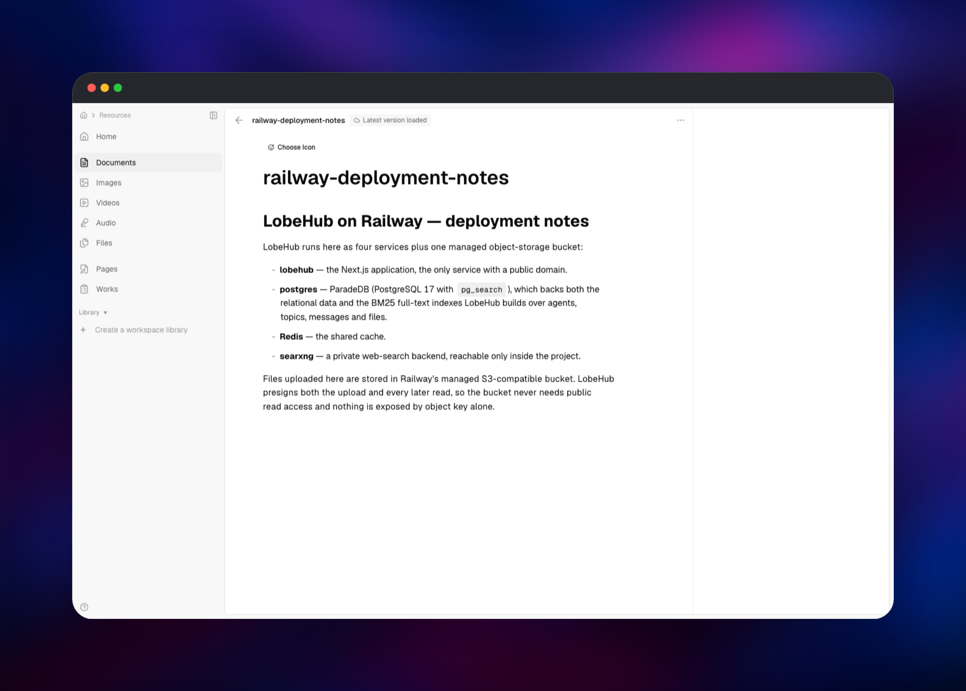Click the Files copy icon
966x691 pixels.
(x=84, y=243)
